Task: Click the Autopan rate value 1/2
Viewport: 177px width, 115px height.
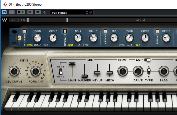Action: click(78, 45)
